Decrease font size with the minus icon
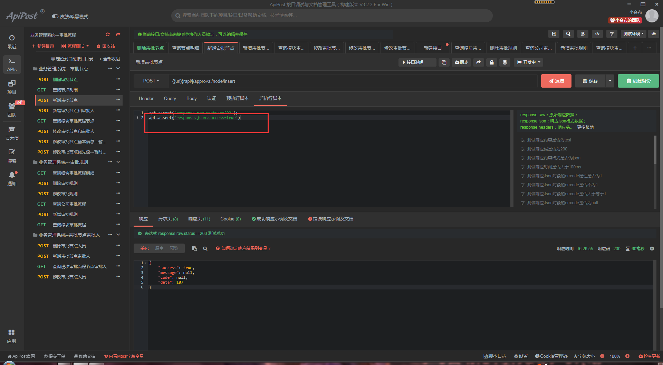 [x=602, y=356]
